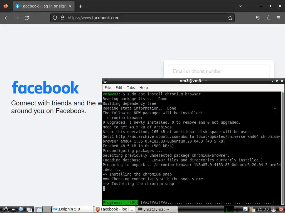This screenshot has width=285, height=213.
Task: Click the terminal window menu icon in title bar
Action: (x=105, y=81)
